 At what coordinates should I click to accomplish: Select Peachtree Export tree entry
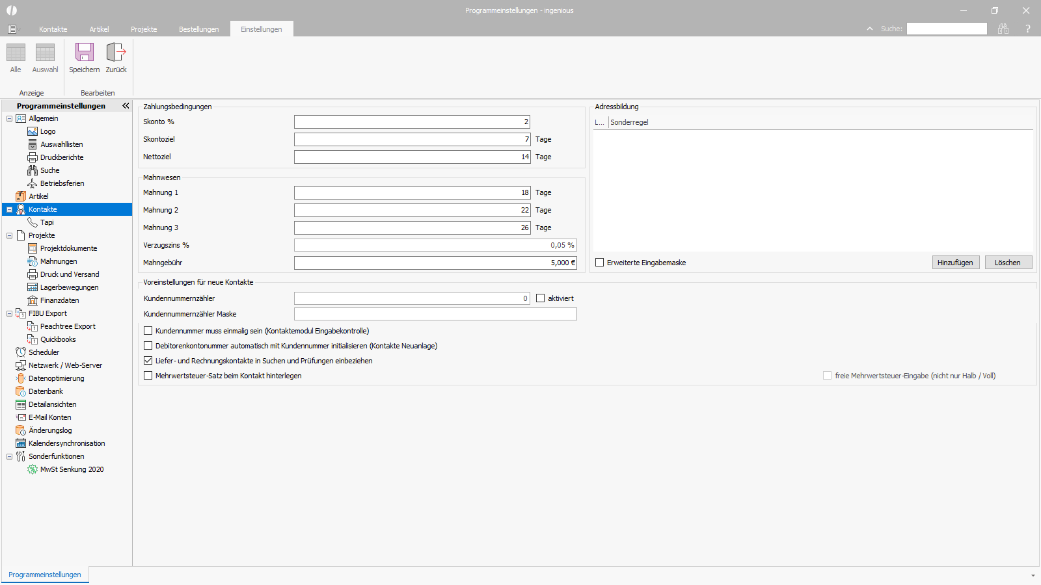[x=68, y=326]
